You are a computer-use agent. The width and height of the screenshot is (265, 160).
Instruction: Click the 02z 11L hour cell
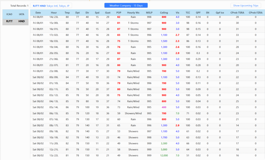[54, 89]
